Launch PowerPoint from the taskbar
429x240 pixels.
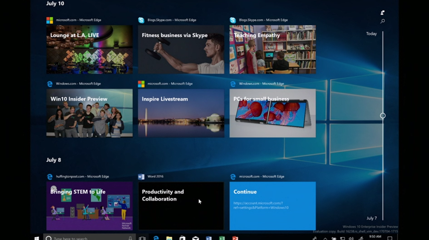[x=235, y=238]
